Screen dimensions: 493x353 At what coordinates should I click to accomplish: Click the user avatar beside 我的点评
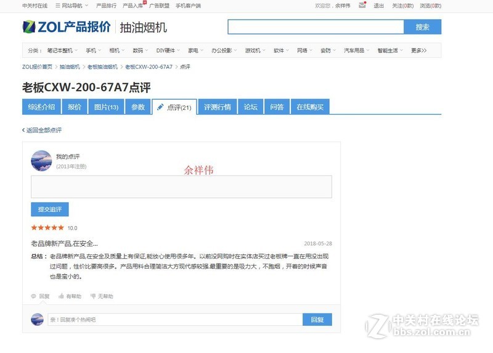click(41, 161)
